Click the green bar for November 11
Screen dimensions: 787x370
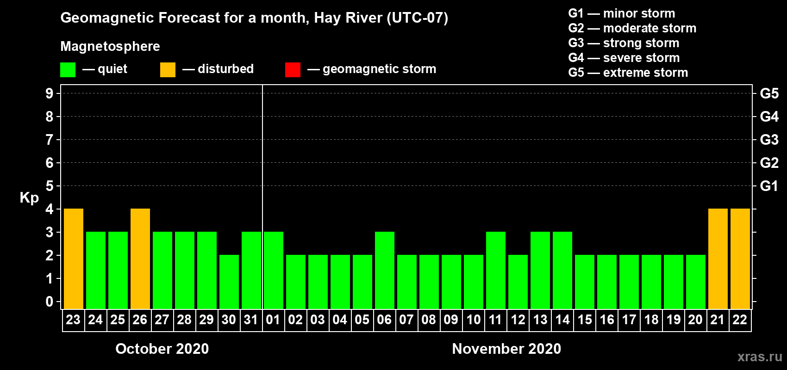pyautogui.click(x=496, y=270)
